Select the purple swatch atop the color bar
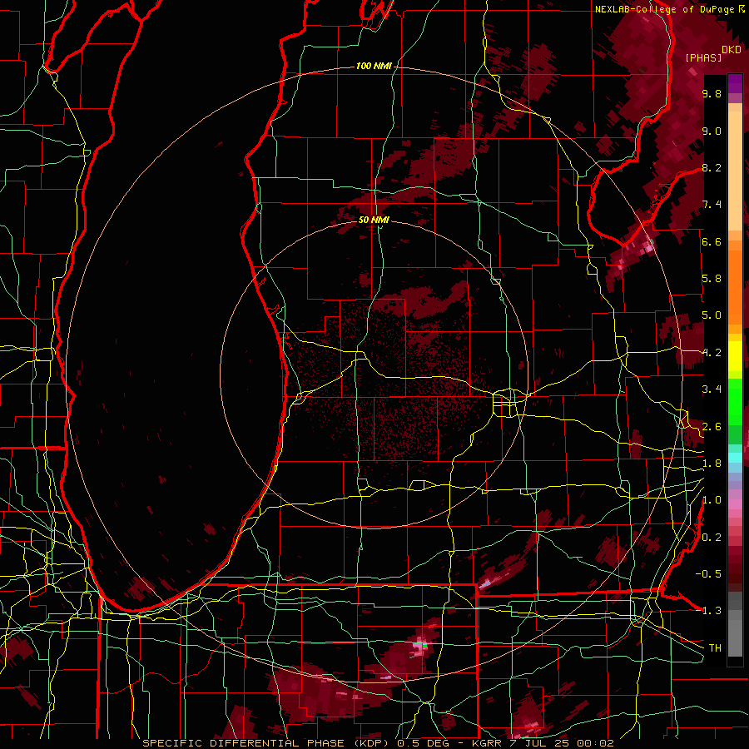Image resolution: width=749 pixels, height=749 pixels. point(735,83)
